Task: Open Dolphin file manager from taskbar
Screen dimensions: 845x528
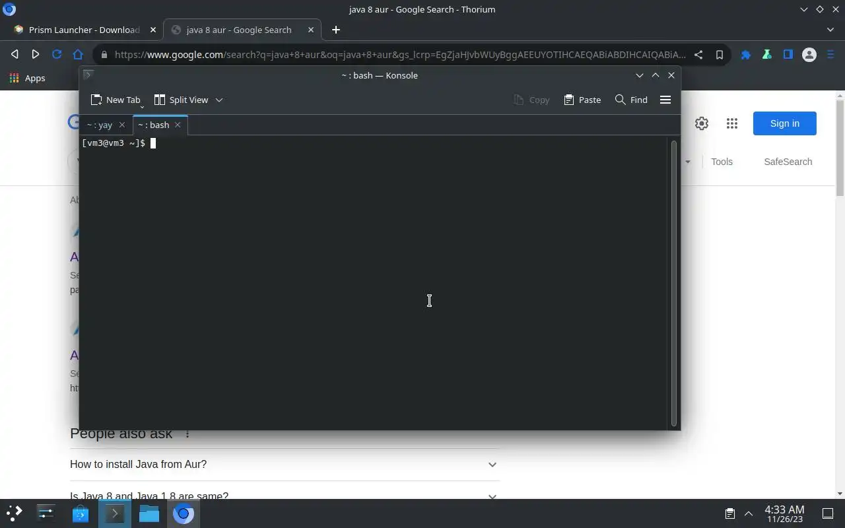Action: (x=149, y=513)
